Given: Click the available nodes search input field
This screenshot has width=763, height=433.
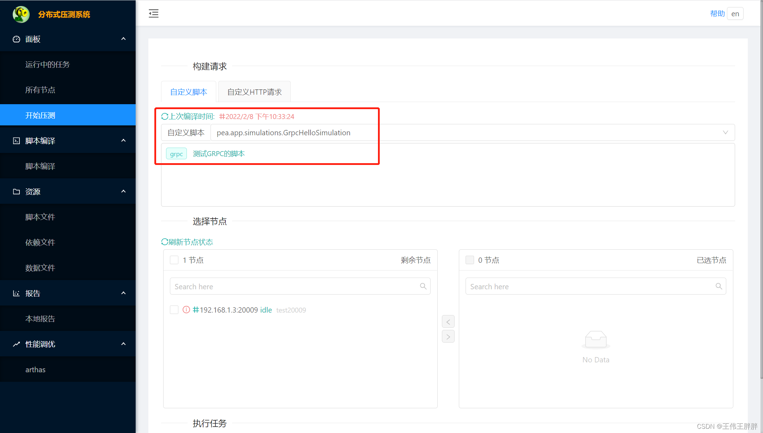Looking at the screenshot, I should pyautogui.click(x=299, y=286).
